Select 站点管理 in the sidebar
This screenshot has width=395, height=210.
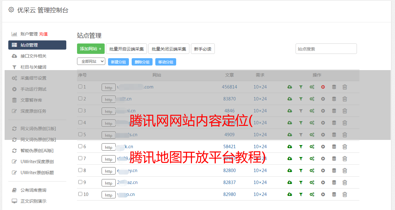[37, 45]
